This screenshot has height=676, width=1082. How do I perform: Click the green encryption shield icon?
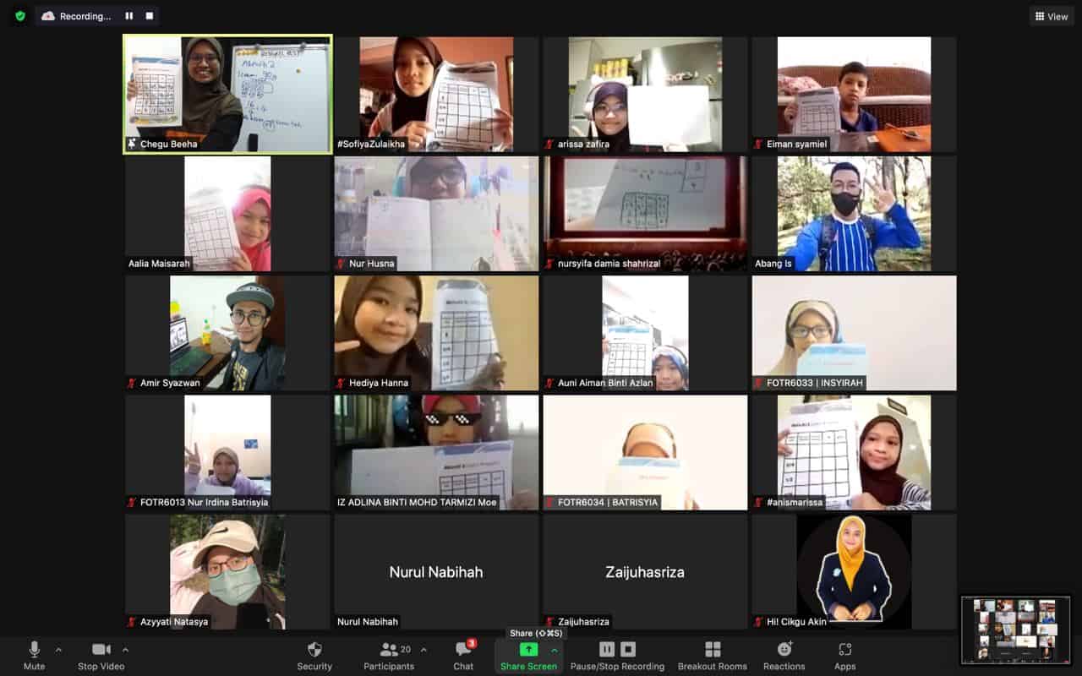[20, 16]
